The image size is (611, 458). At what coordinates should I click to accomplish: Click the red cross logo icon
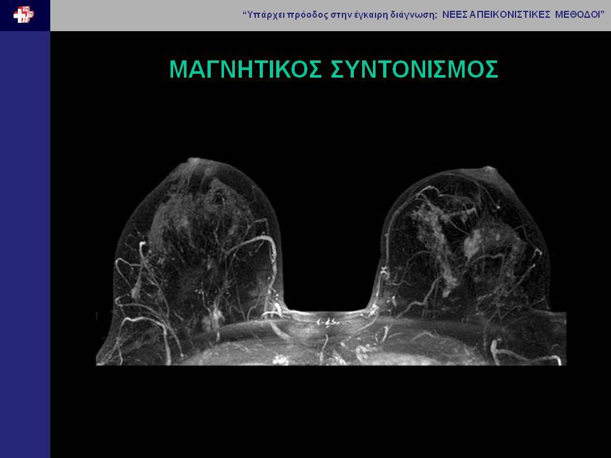24,15
